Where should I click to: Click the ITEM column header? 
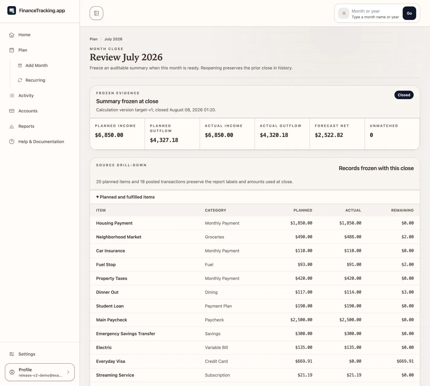[101, 210]
